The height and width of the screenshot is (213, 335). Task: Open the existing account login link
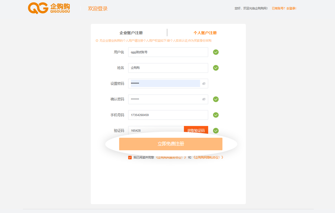(x=284, y=8)
